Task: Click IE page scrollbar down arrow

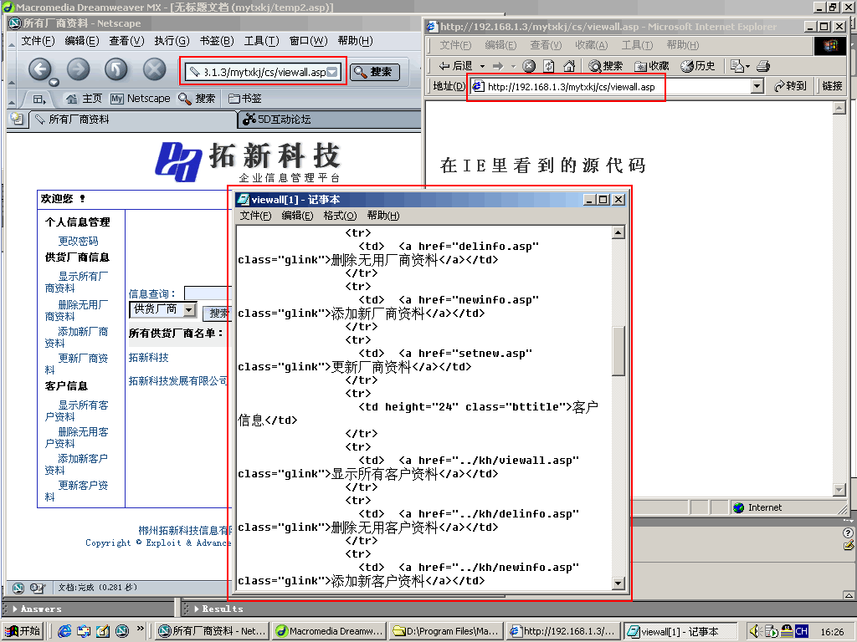Action: point(839,490)
